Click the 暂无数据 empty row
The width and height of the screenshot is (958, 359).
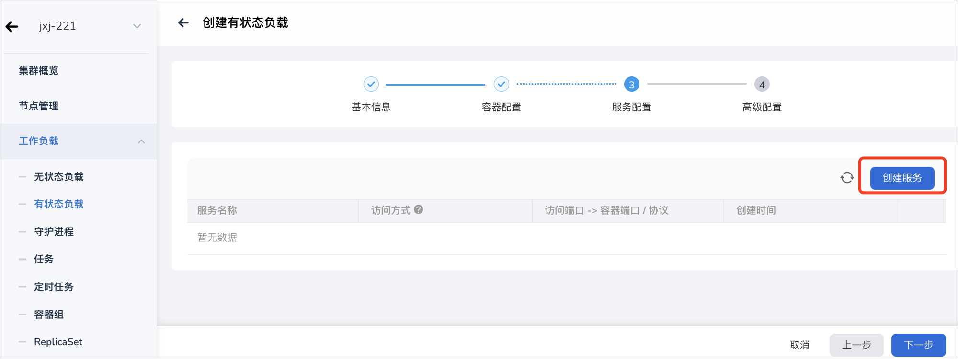[566, 238]
